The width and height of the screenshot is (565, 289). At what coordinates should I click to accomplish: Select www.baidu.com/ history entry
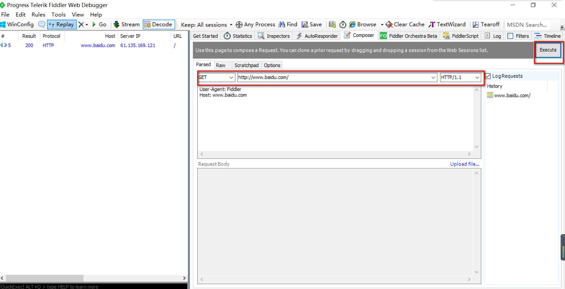click(512, 95)
